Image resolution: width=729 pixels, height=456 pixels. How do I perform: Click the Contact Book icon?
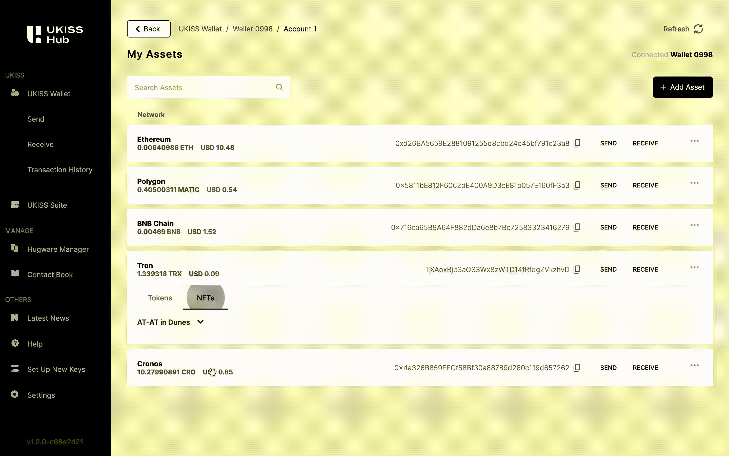pyautogui.click(x=15, y=274)
